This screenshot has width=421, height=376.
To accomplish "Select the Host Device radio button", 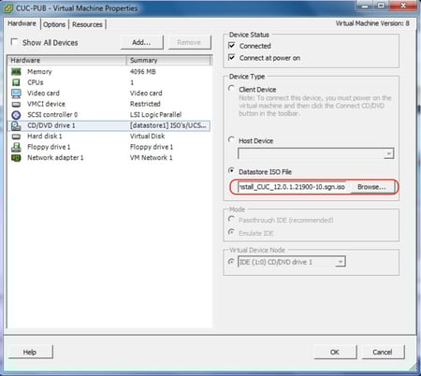I will tap(231, 139).
